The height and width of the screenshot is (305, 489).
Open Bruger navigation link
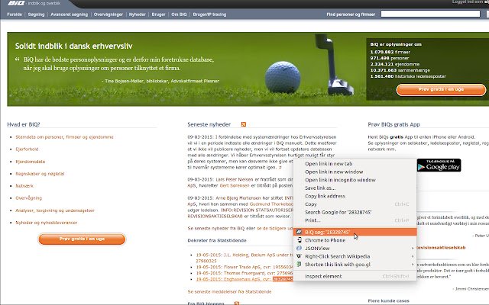click(x=158, y=14)
